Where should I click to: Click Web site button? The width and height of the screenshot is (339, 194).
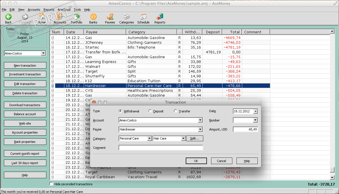25,123
